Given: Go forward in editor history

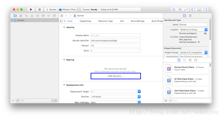Looking at the screenshot, I should click(x=70, y=16).
